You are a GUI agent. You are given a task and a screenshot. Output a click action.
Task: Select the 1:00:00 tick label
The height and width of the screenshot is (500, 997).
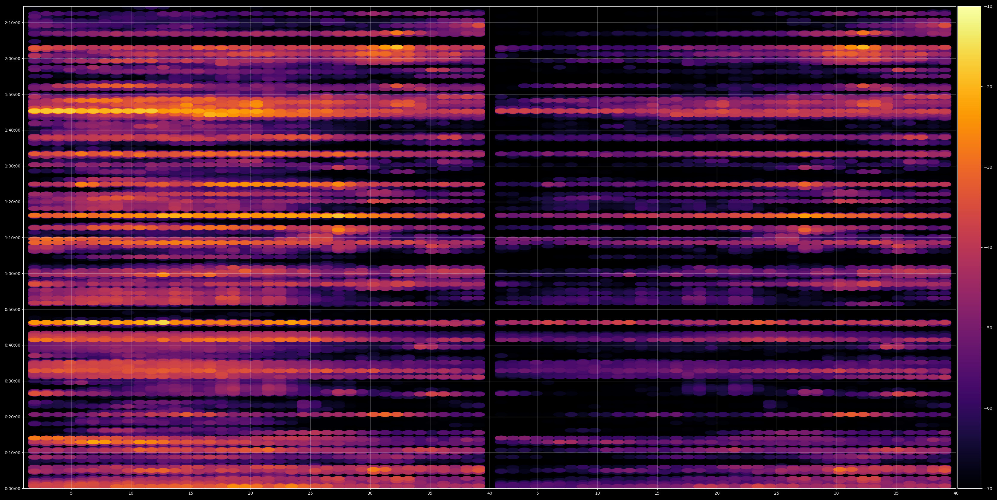tap(12, 273)
